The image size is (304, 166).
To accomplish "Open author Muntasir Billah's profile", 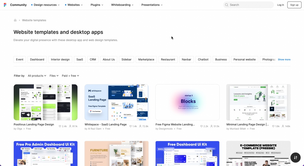I will pyautogui.click(x=238, y=129).
